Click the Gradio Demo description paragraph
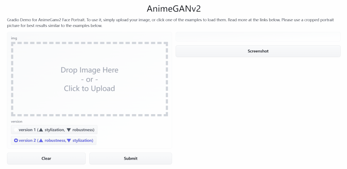 click(170, 23)
